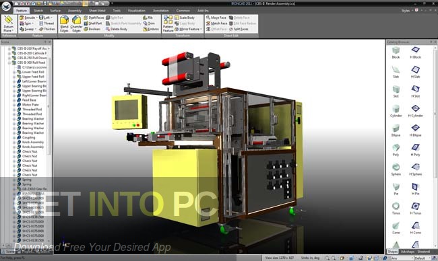The height and width of the screenshot is (261, 438).
Task: Select the Rib tool
Action: (148, 17)
